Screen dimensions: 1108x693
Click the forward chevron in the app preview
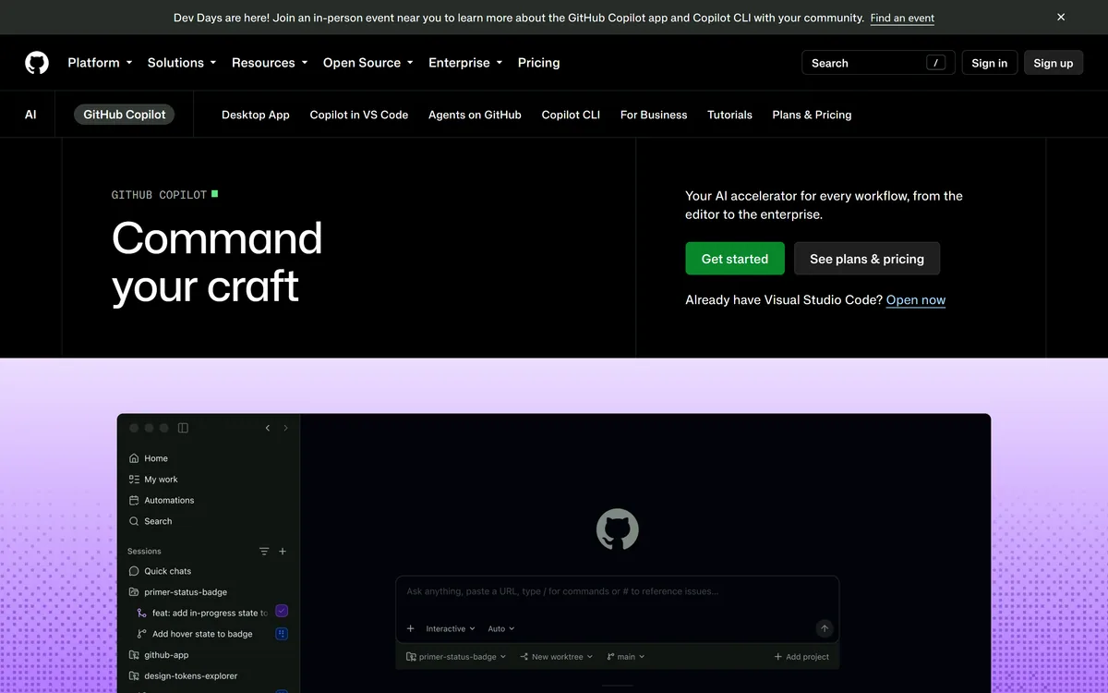pos(285,428)
